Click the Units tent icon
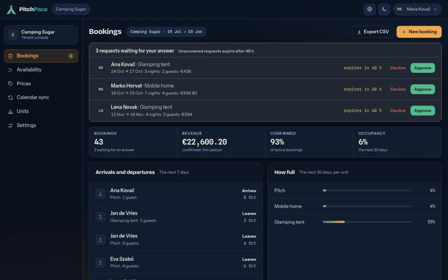The width and height of the screenshot is (448, 280). (10, 111)
